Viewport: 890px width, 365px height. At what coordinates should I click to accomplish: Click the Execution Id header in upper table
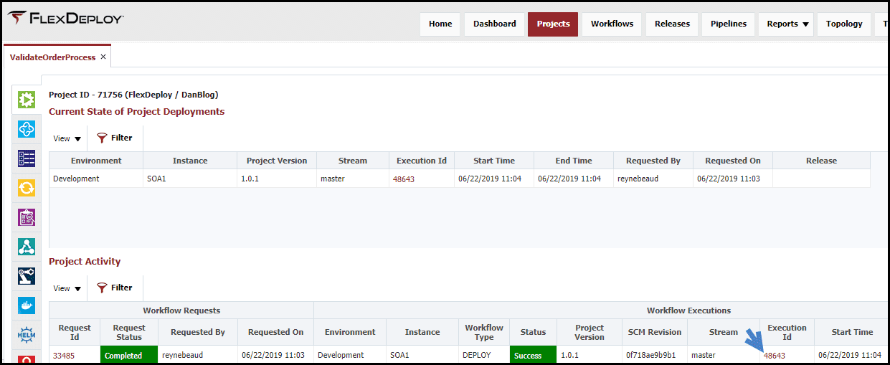coord(421,161)
